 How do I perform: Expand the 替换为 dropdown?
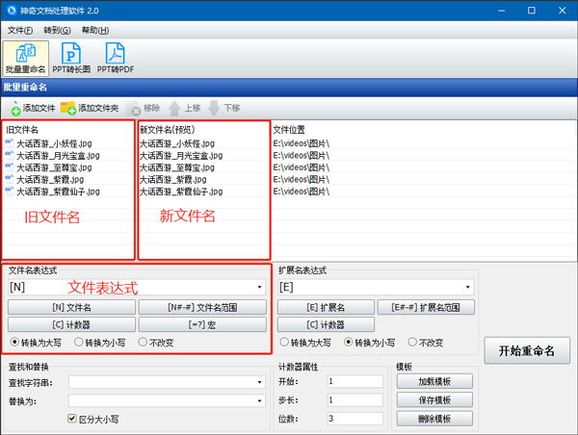[259, 400]
